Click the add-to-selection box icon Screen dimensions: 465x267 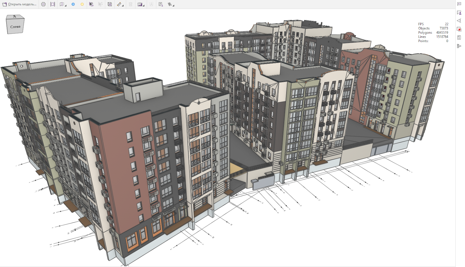[91, 4]
